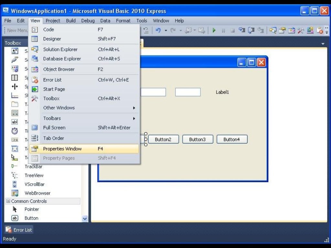The height and width of the screenshot is (248, 331).
Task: Click the toolbar icon left of Error List
Action: click(310, 30)
